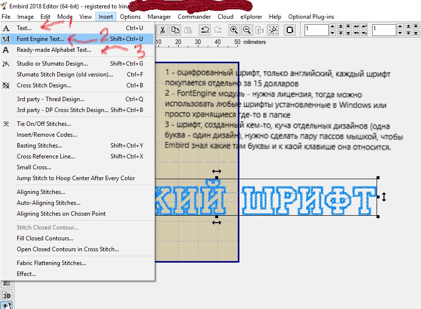Click the Zoom Out magnifier icon
This screenshot has height=309, width=421.
click(x=247, y=30)
